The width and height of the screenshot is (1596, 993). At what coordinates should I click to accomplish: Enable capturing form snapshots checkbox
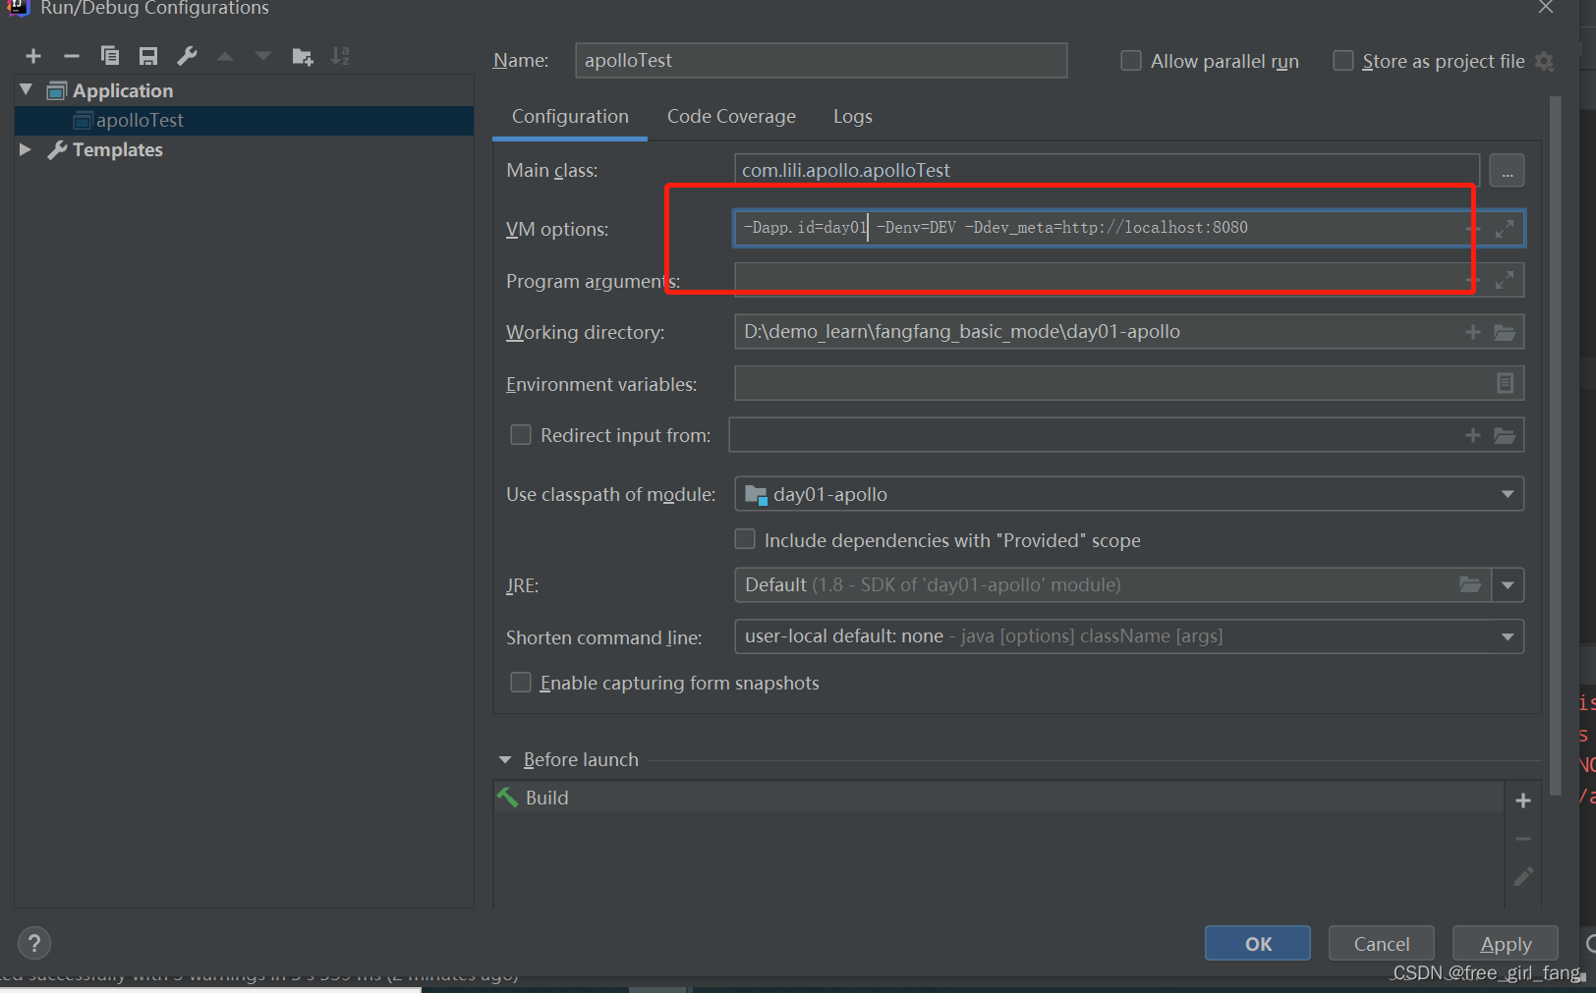[521, 682]
